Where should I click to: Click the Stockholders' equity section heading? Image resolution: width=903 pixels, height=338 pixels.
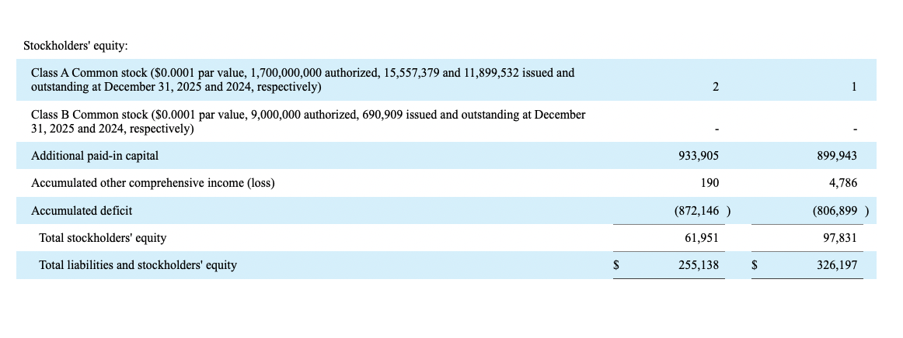[x=75, y=46]
